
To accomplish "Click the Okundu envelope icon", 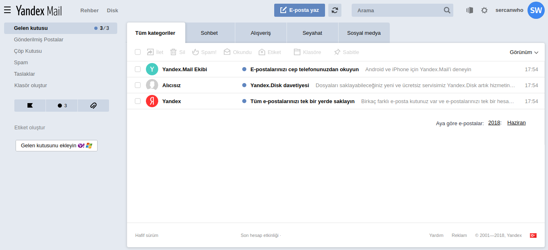I will coord(227,52).
